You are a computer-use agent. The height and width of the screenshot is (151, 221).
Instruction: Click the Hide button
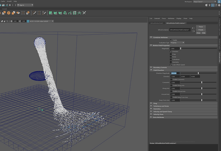(204, 33)
